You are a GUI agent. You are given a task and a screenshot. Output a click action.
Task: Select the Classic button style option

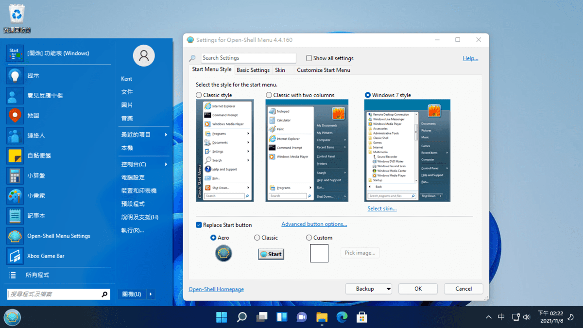pyautogui.click(x=257, y=238)
